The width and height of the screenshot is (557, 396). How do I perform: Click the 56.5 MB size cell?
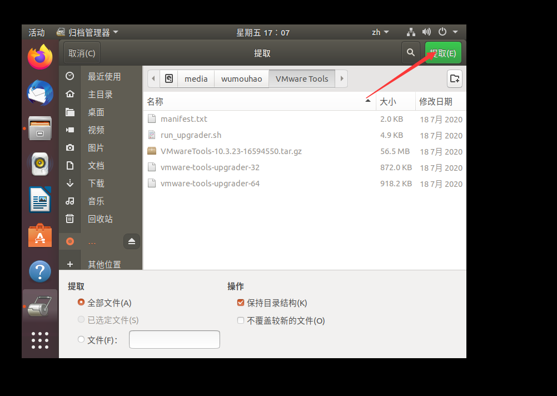(395, 151)
